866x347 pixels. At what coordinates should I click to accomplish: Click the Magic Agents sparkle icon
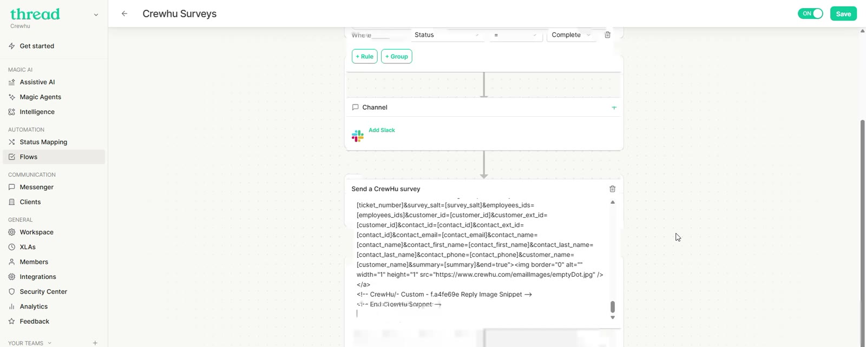[x=12, y=97]
